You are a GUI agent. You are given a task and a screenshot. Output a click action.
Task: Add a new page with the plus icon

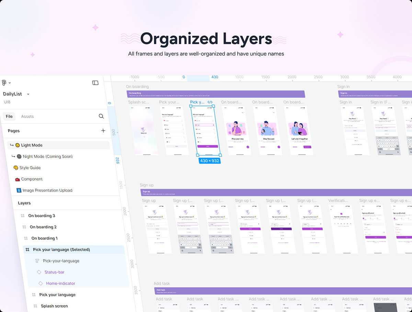tap(103, 131)
